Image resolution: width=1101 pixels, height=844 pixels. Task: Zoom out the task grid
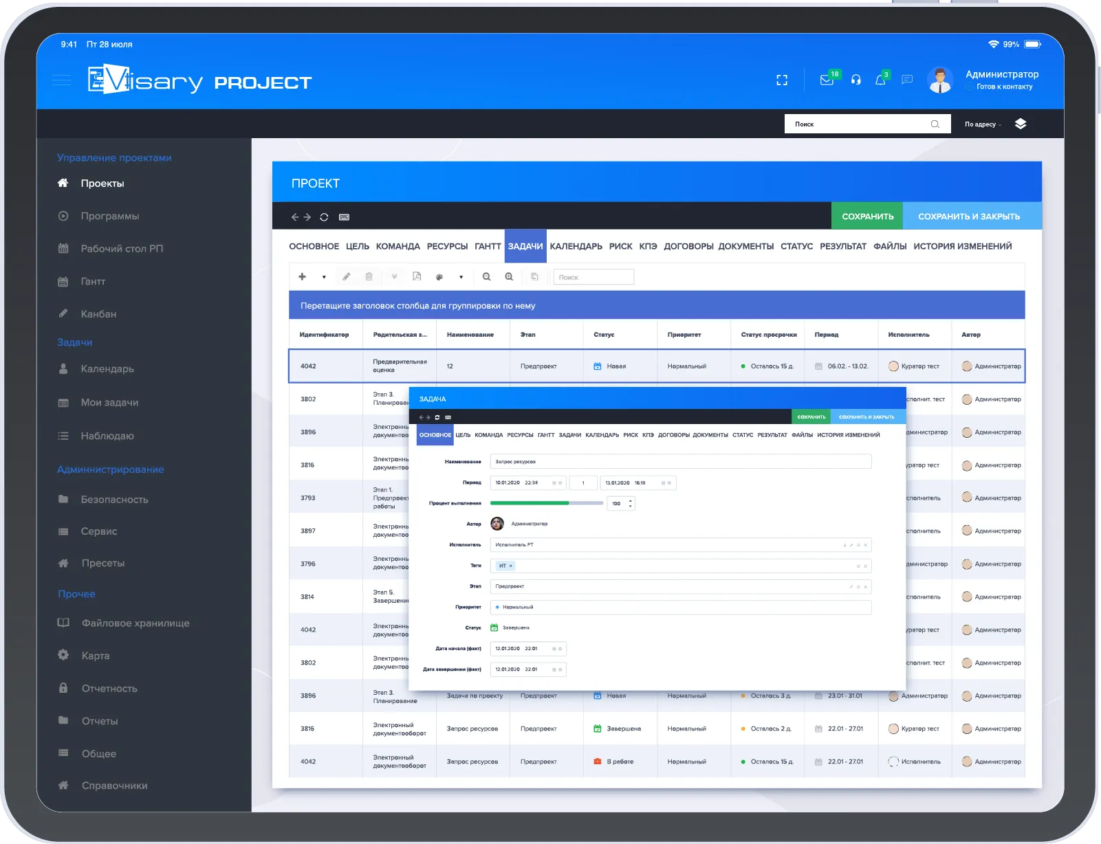pyautogui.click(x=486, y=276)
